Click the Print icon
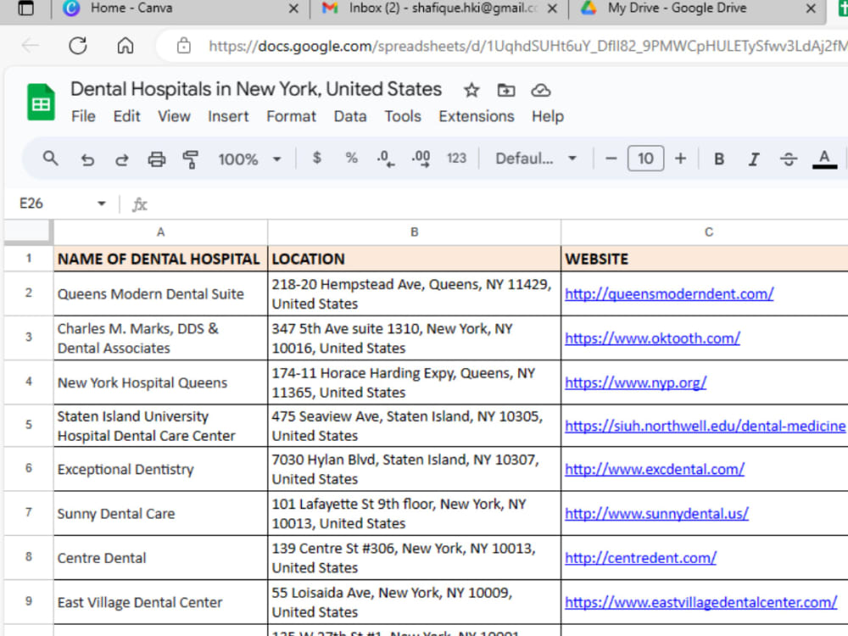 pyautogui.click(x=156, y=159)
